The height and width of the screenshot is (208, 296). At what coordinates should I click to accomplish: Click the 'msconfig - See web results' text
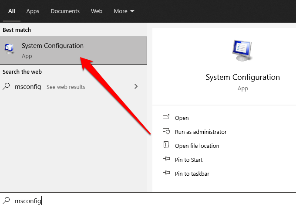tap(50, 87)
